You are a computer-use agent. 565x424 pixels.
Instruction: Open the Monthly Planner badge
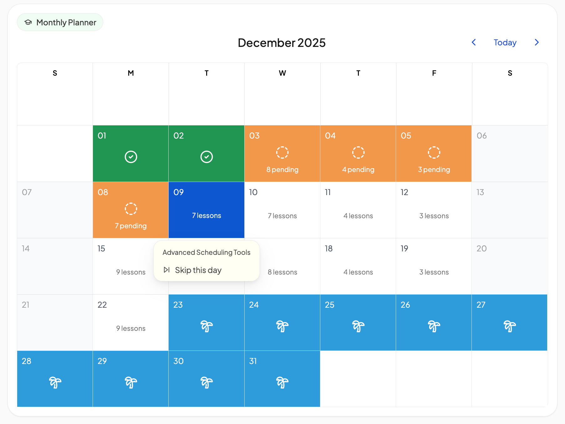coord(60,22)
